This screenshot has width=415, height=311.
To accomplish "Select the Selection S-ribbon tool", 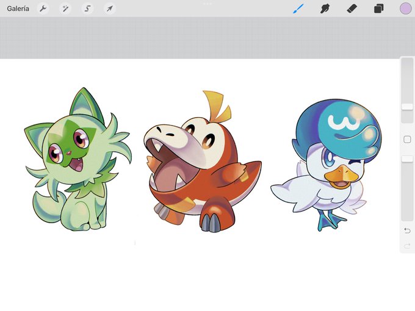I will pos(87,9).
